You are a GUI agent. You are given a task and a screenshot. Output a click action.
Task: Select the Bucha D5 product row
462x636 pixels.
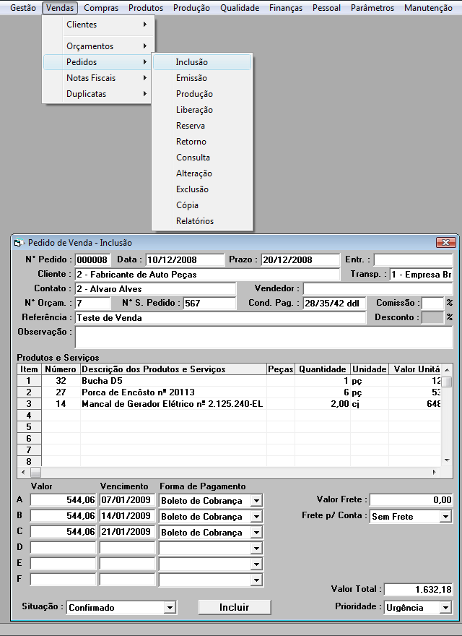click(x=229, y=380)
